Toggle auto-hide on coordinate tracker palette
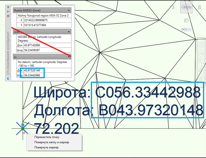This screenshot has height=158, width=206. pos(8,12)
